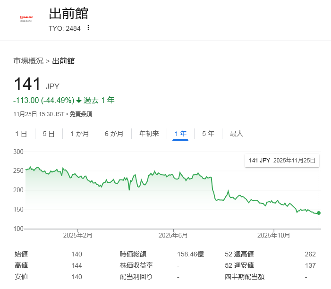Click the Demae-can company logo
The image size is (331, 289).
click(x=26, y=18)
